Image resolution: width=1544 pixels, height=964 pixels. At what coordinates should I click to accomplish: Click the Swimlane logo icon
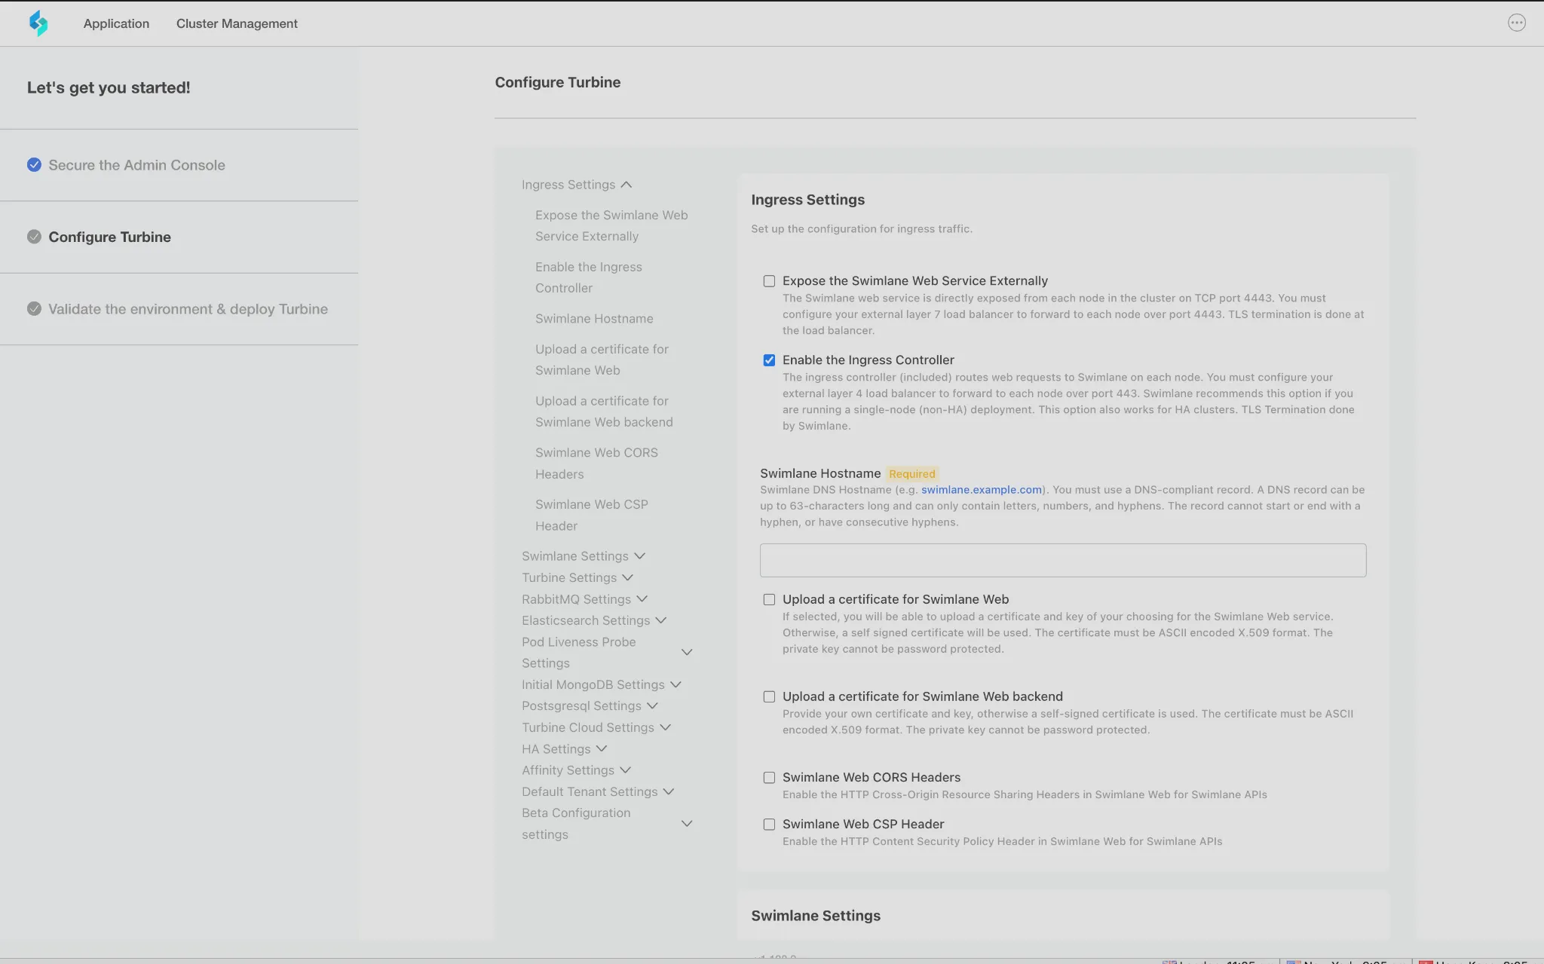pos(38,23)
